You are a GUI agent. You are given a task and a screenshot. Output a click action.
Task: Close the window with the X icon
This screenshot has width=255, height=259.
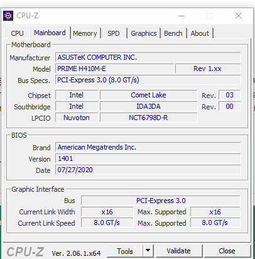[239, 16]
